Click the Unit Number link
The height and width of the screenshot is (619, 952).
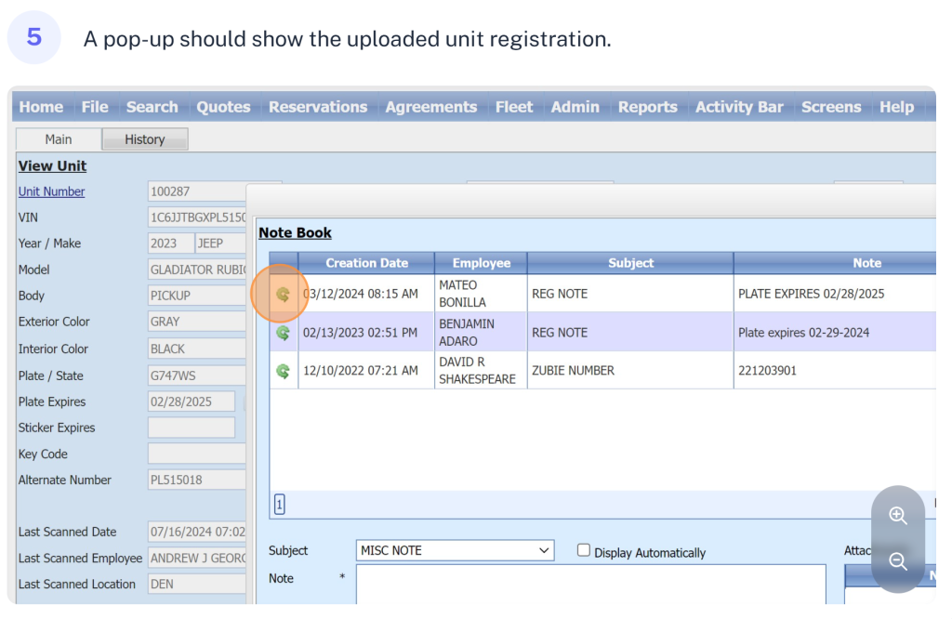point(51,191)
